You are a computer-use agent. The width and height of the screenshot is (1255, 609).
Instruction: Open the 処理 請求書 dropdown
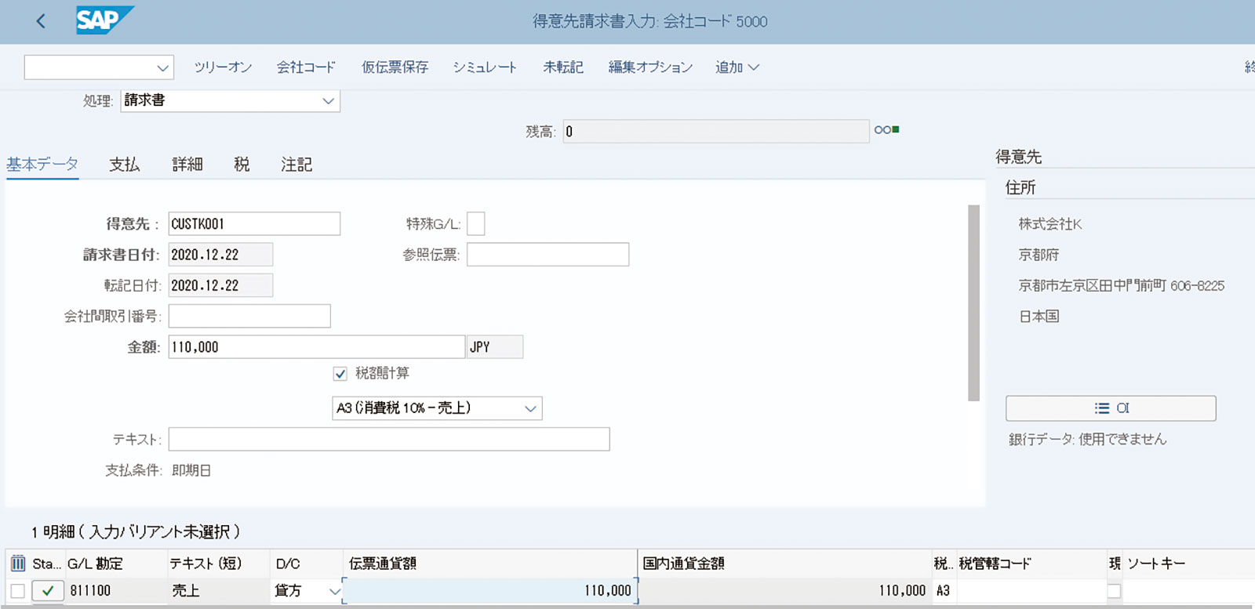click(328, 101)
